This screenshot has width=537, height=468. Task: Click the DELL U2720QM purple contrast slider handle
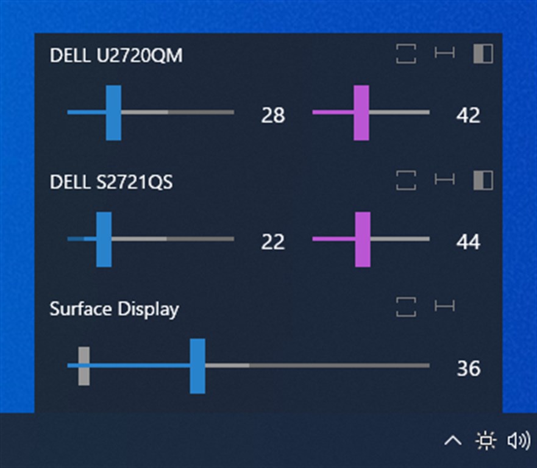click(361, 113)
